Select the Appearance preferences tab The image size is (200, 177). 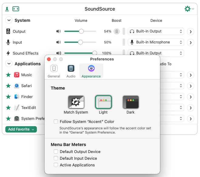coord(91,71)
